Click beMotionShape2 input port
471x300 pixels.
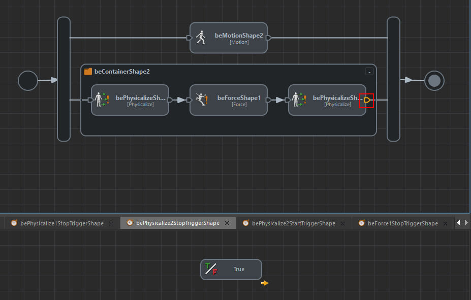click(189, 38)
